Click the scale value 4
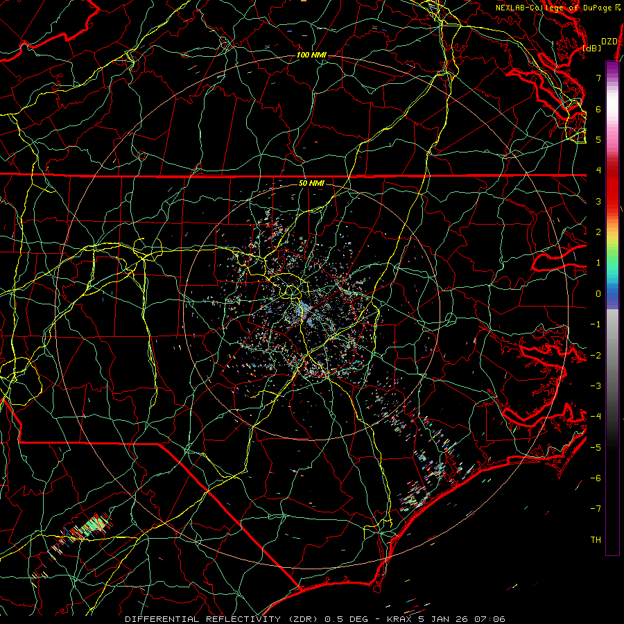The height and width of the screenshot is (624, 624). point(598,171)
